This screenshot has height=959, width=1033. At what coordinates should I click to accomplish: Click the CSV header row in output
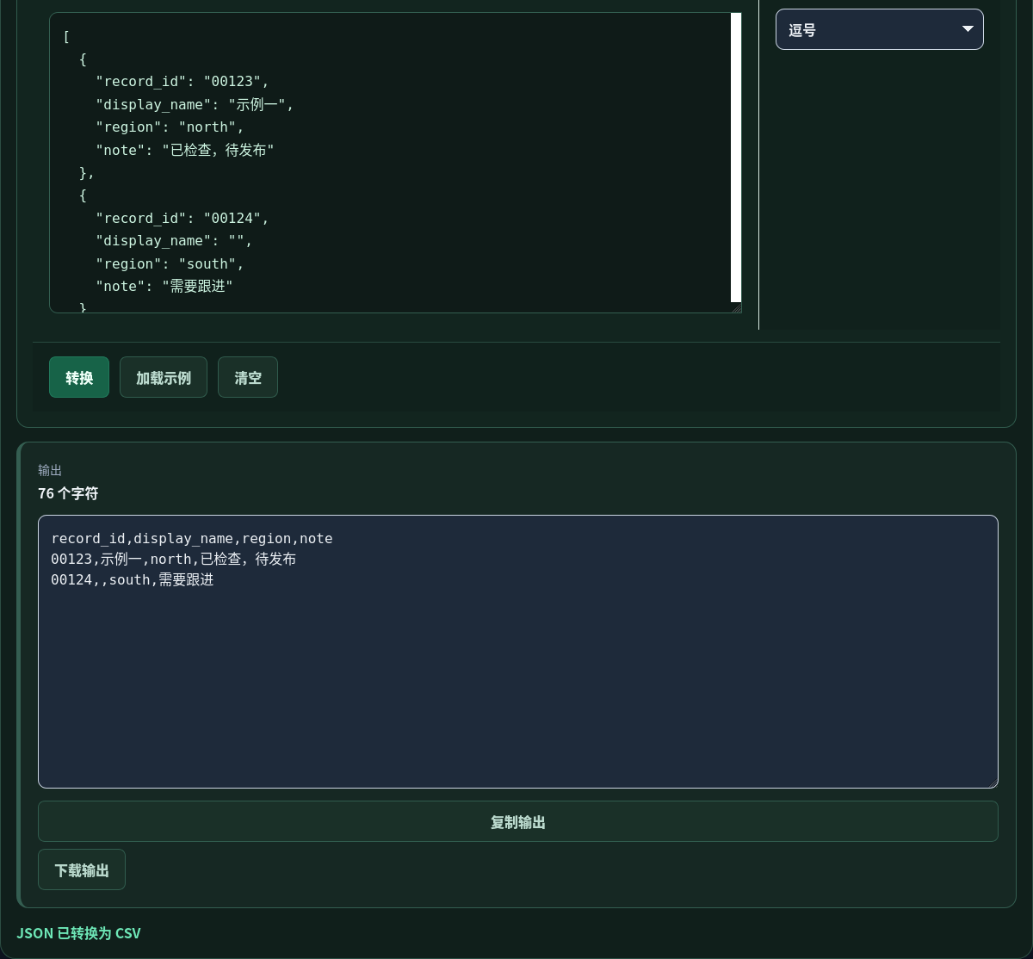click(192, 538)
